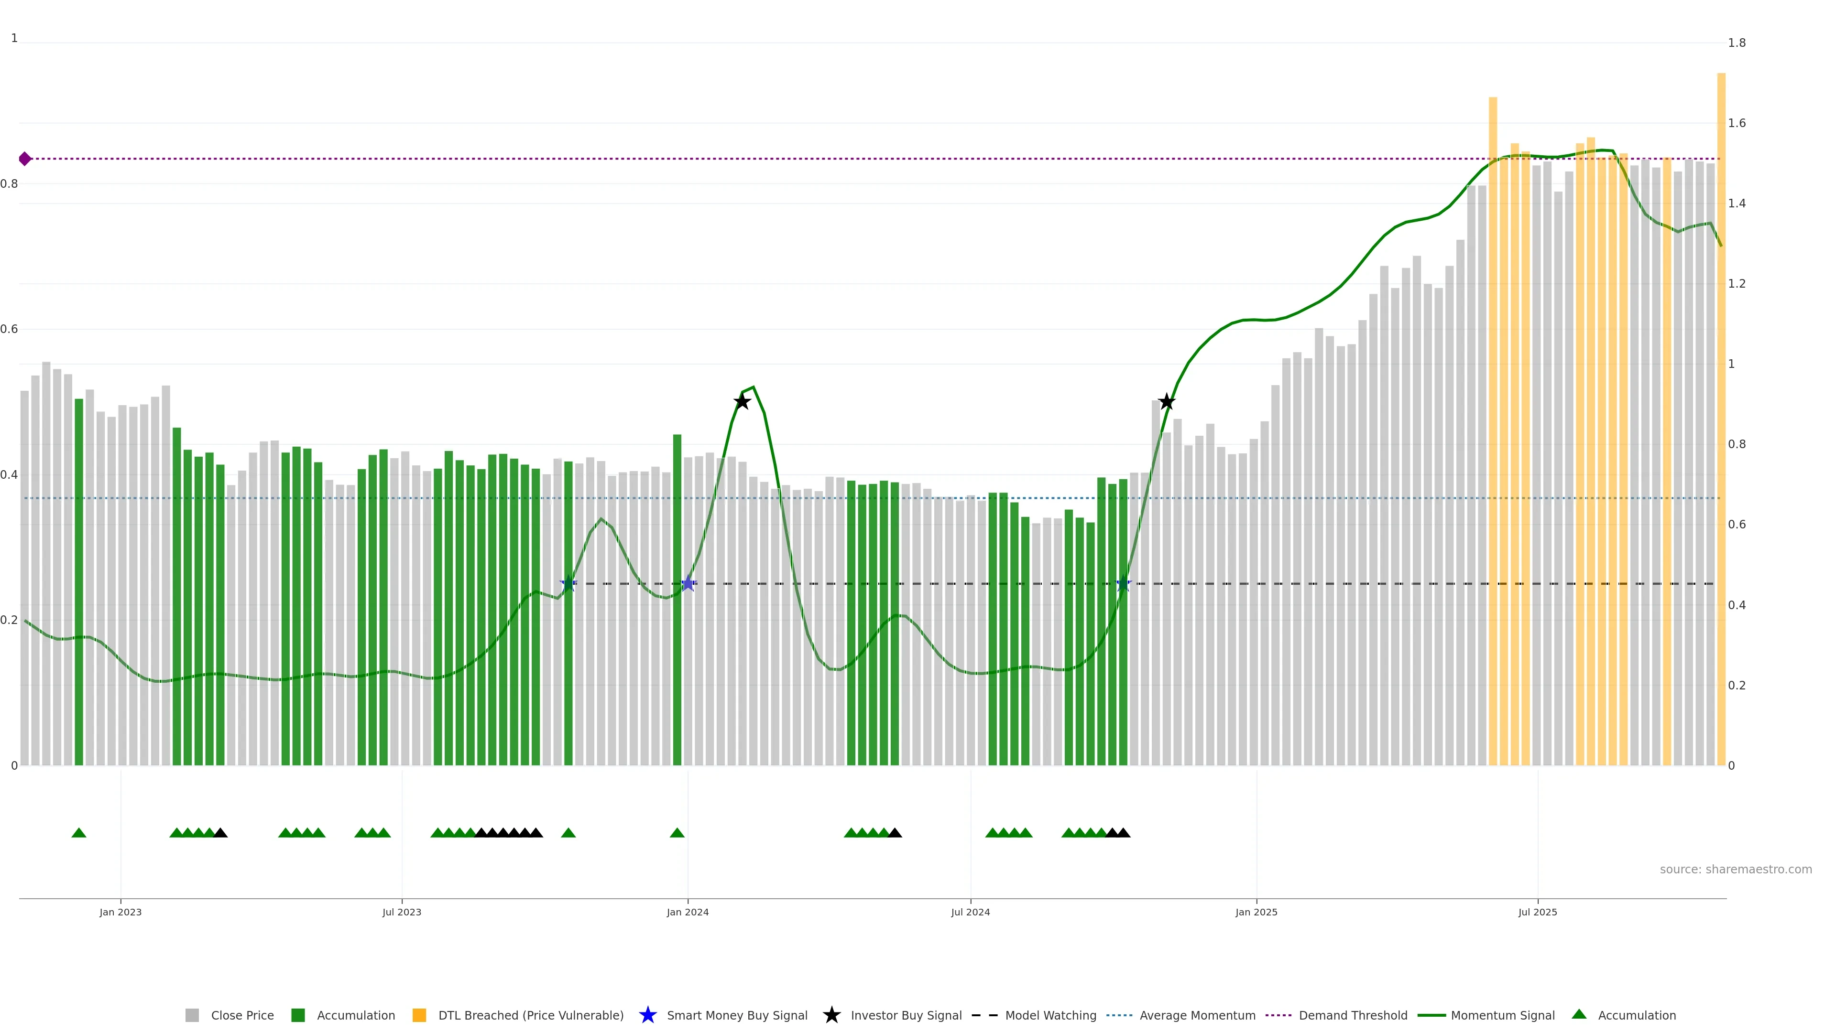This screenshot has width=1836, height=1032.
Task: Click the orange DTL Breached legend swatch
Action: tap(419, 1015)
